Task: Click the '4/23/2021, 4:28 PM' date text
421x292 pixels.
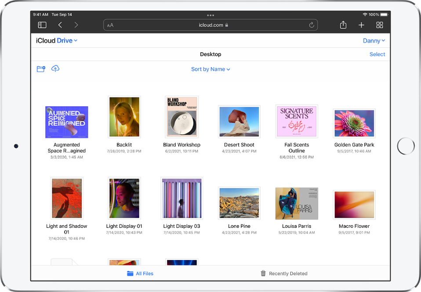Action: click(239, 232)
